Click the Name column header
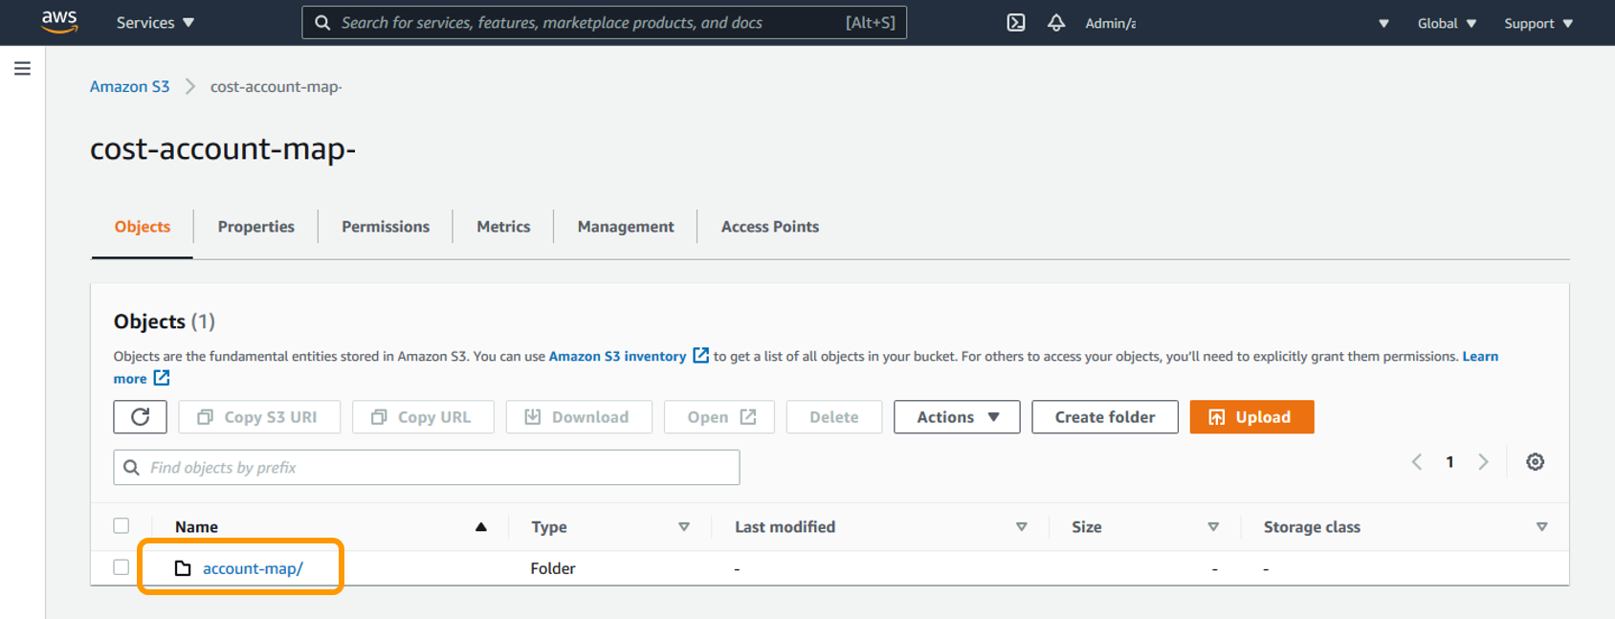The image size is (1615, 619). (196, 527)
